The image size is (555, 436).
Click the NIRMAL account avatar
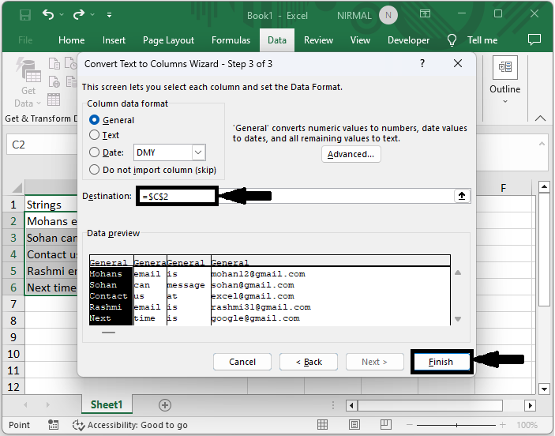click(388, 15)
